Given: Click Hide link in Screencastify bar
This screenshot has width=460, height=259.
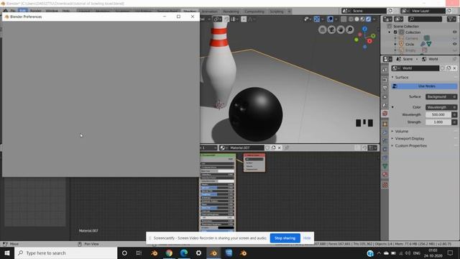Looking at the screenshot, I should pyautogui.click(x=307, y=238).
